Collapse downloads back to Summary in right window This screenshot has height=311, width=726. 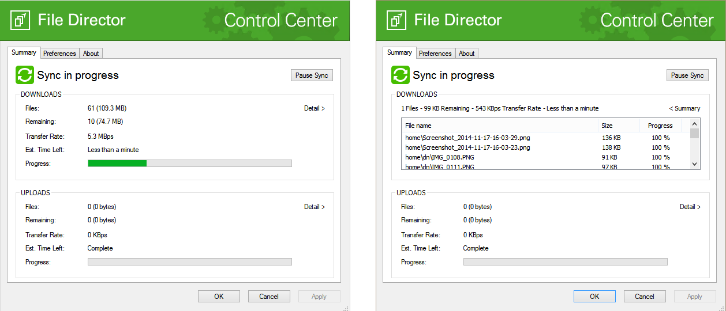click(x=684, y=108)
